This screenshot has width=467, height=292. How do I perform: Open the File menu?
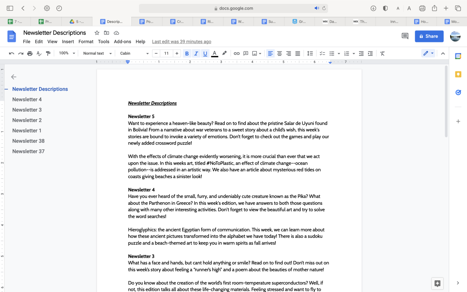(27, 42)
